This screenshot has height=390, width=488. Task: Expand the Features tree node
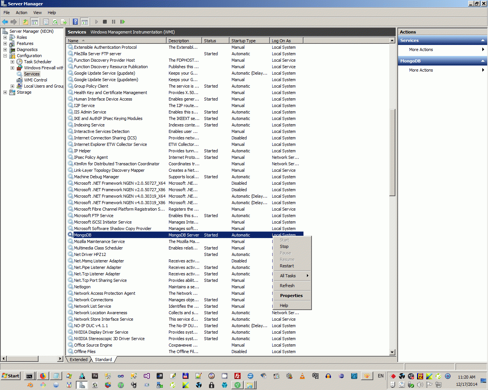[x=5, y=43]
